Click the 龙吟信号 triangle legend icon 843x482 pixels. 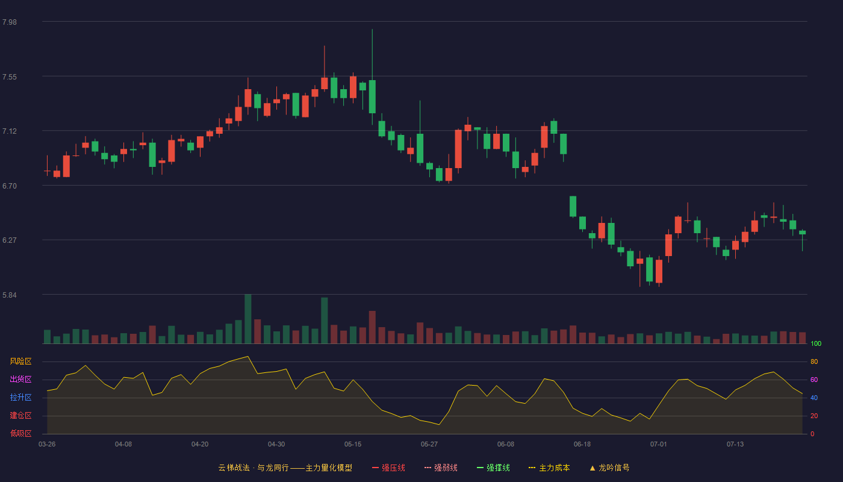tap(593, 468)
